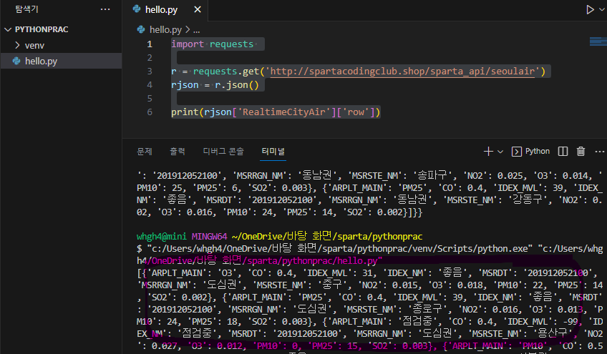
Task: Select the Python terminal instance
Action: pyautogui.click(x=530, y=152)
